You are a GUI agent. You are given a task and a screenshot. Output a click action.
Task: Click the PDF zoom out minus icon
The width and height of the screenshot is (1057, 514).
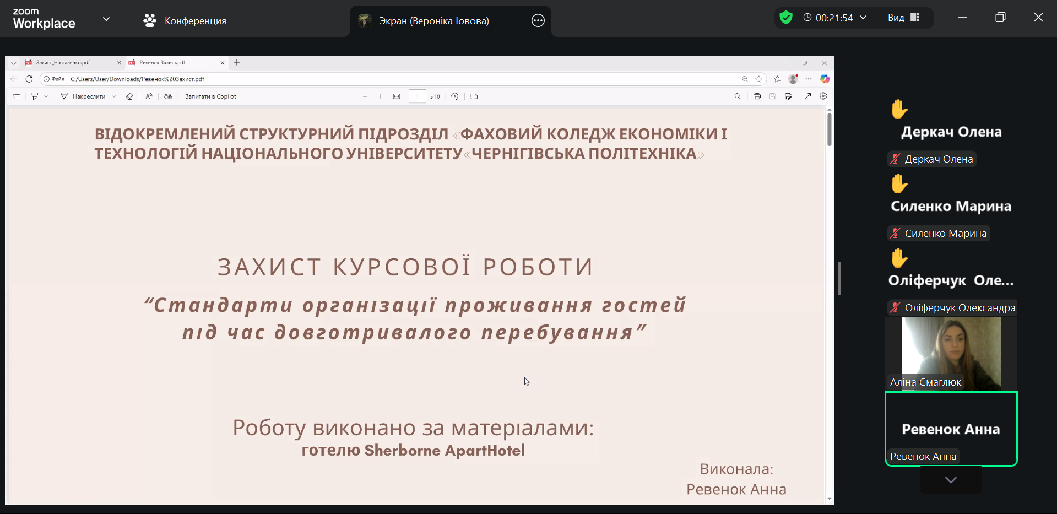(365, 96)
